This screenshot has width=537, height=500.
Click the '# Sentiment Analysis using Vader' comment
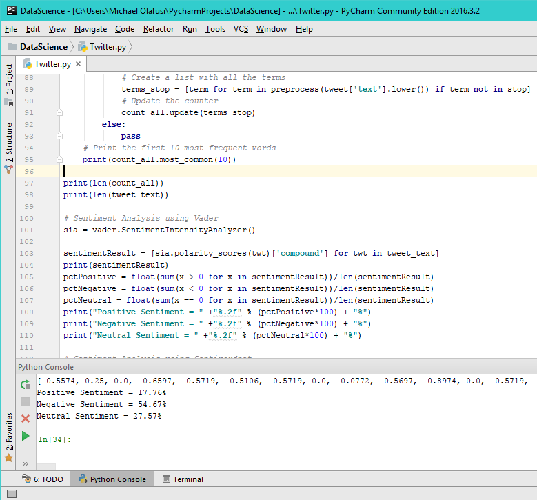click(x=141, y=218)
